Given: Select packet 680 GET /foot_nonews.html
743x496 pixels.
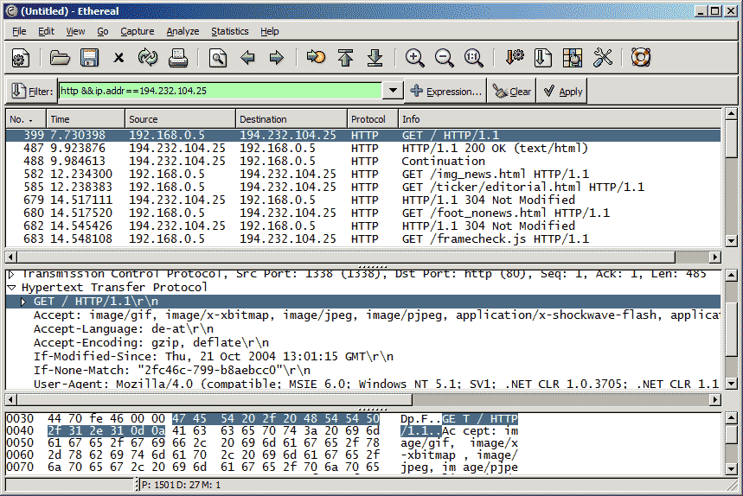Looking at the screenshot, I should click(x=363, y=213).
